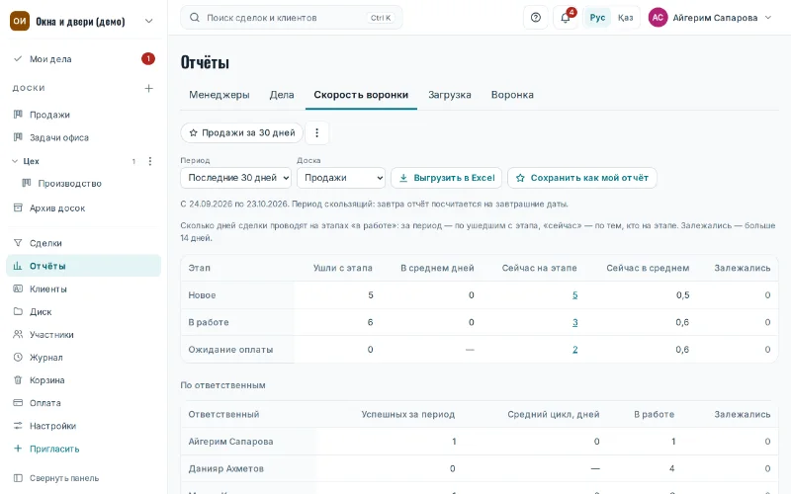The height and width of the screenshot is (494, 791).
Task: Click the Оплата card icon
Action: [18, 403]
